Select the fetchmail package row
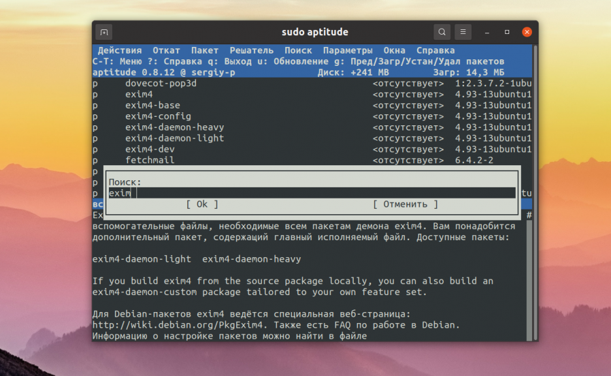This screenshot has width=611, height=376. click(312, 160)
